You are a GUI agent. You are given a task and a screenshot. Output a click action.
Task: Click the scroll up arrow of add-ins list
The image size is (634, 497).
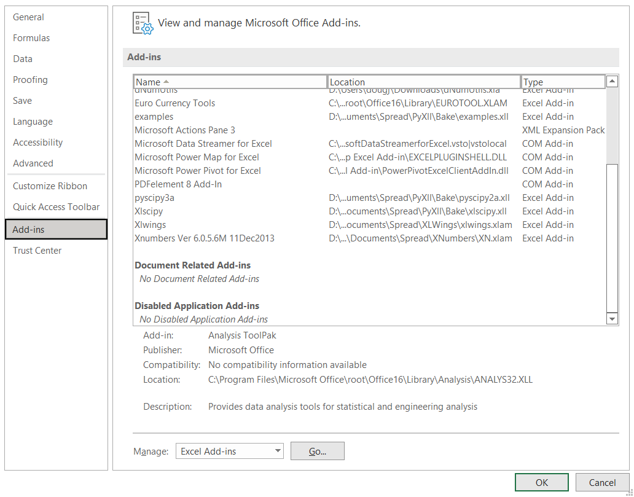tap(612, 81)
